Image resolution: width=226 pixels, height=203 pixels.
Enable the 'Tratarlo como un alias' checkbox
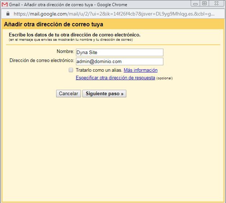[71, 70]
